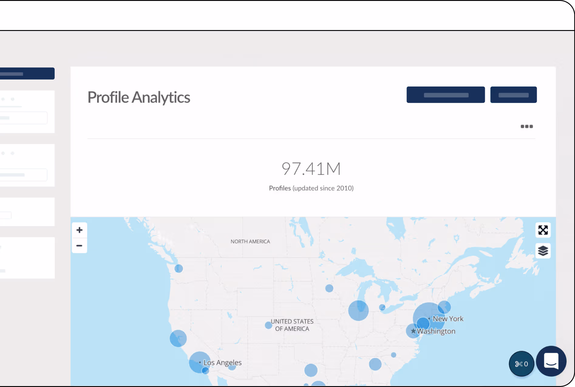Select the bubble near Seattle
This screenshot has width=575, height=387.
coord(179,268)
